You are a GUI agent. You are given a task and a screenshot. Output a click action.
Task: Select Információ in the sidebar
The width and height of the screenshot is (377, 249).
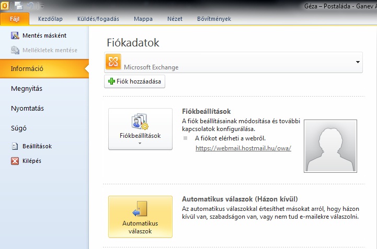(x=44, y=69)
